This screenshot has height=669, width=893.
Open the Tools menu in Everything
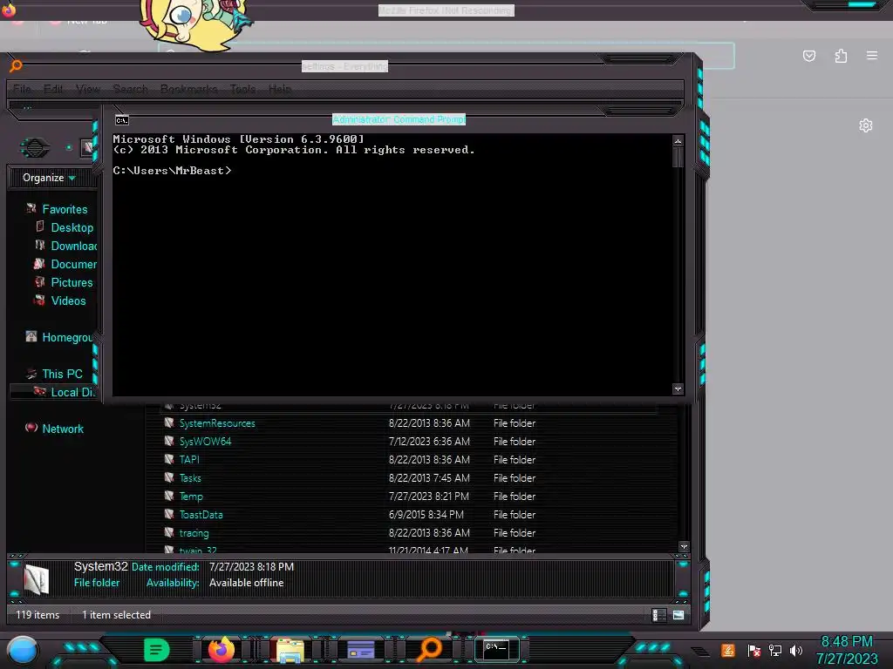point(243,90)
